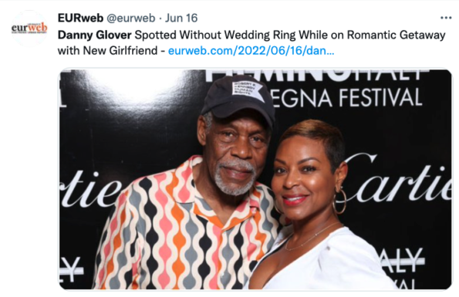Click the Jun 16 timestamp

click(x=181, y=18)
